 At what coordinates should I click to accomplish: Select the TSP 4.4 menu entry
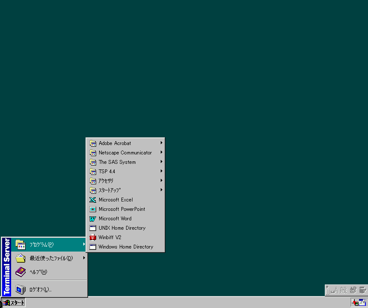125,171
